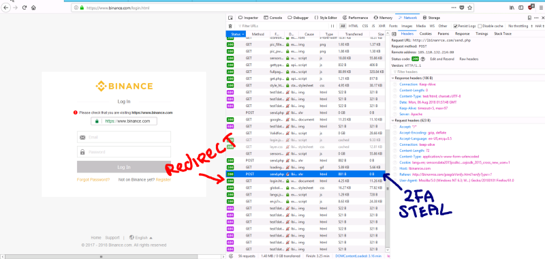Open the Console panel
This screenshot has width=545, height=259.
point(273,18)
